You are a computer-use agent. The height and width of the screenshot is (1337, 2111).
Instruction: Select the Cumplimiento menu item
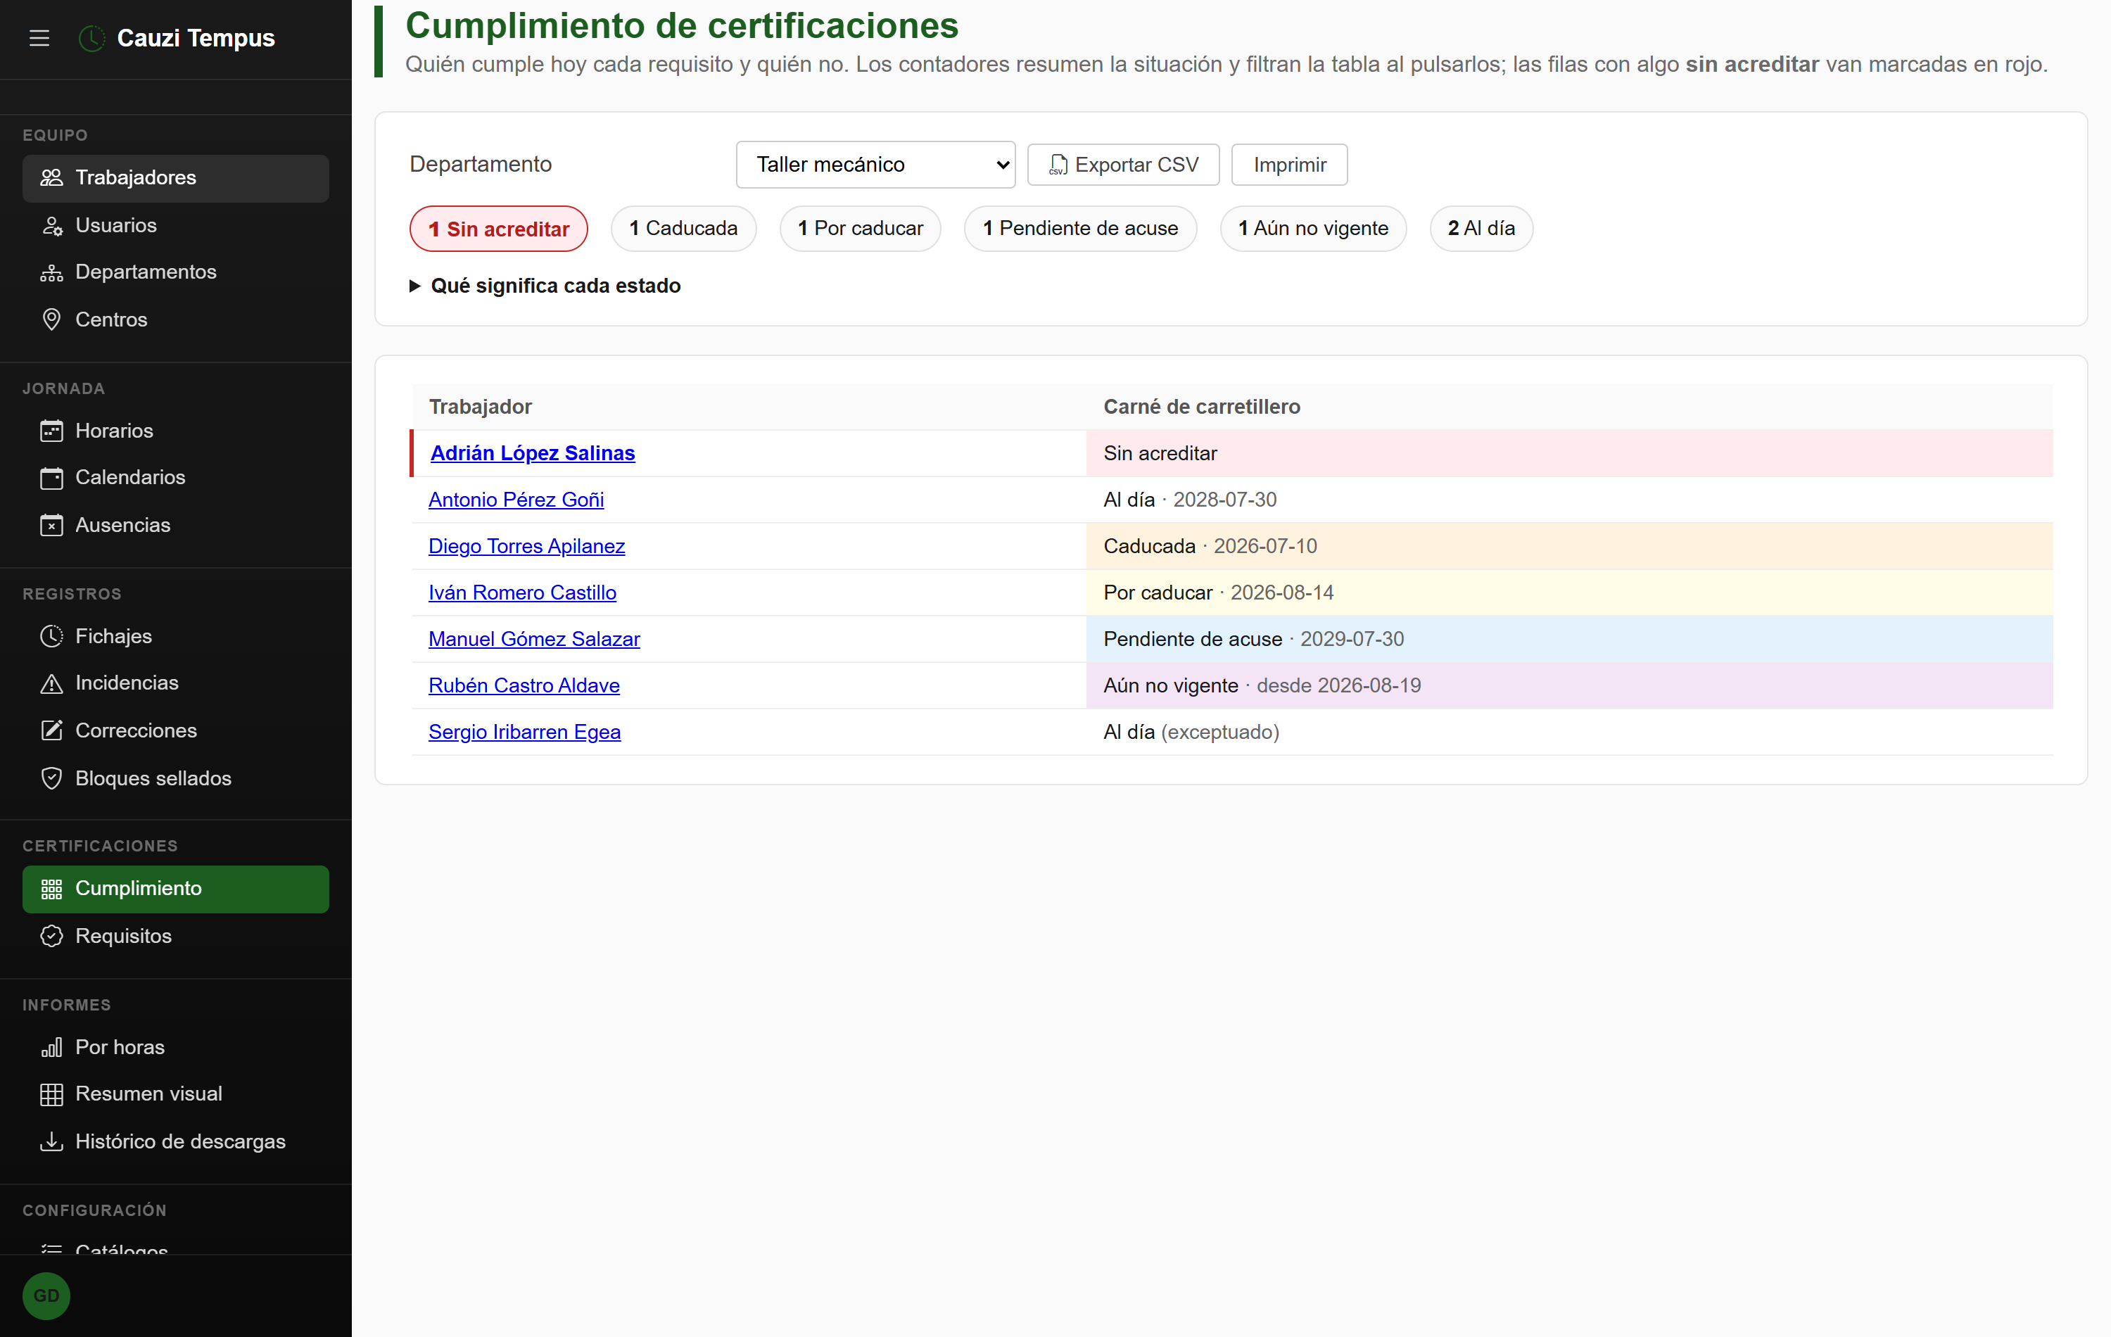point(176,889)
